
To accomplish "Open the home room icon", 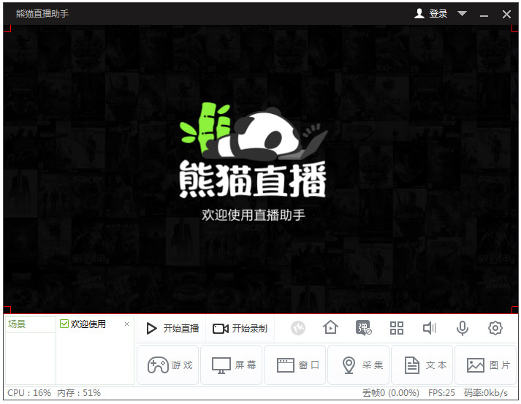I will coord(330,328).
